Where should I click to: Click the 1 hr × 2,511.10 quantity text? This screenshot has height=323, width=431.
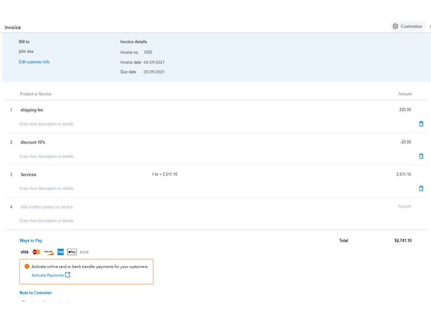pyautogui.click(x=164, y=174)
